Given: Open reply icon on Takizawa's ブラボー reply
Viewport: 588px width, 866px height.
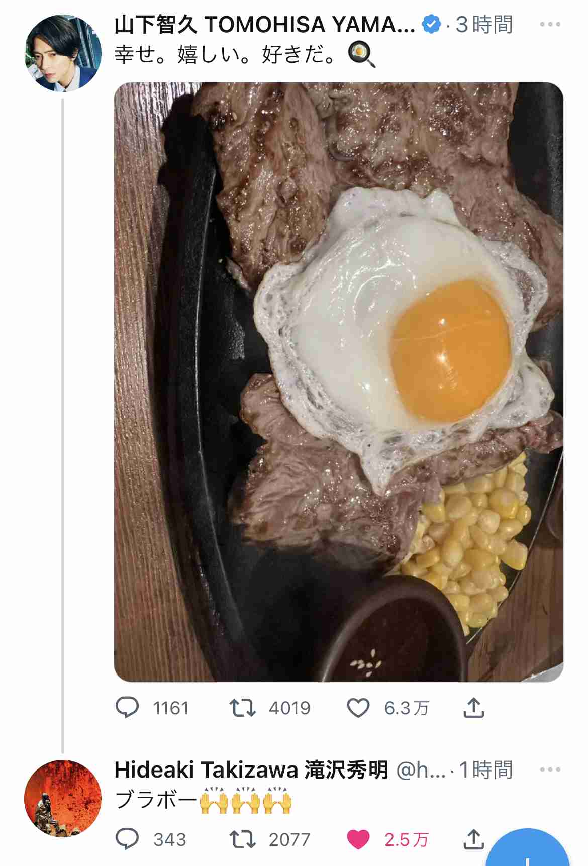Looking at the screenshot, I should (127, 839).
